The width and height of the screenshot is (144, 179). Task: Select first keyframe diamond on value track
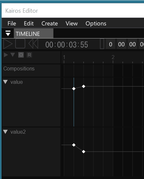(74, 89)
